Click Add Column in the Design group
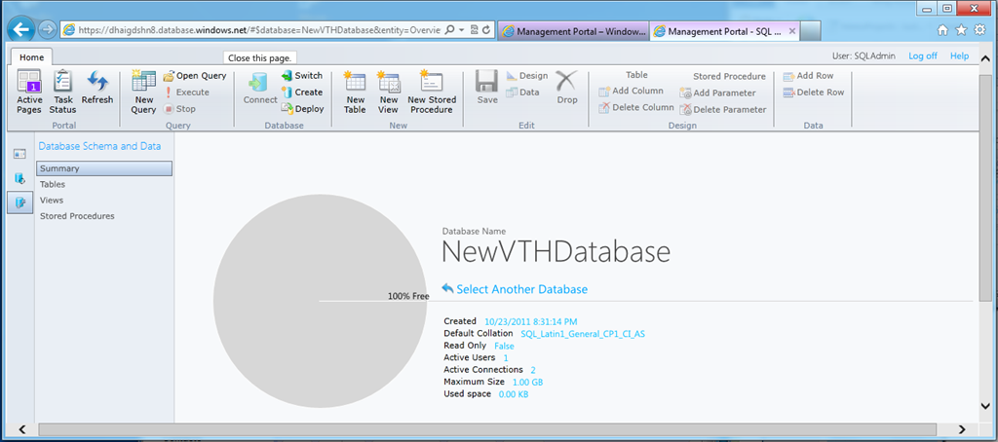Screen dimensions: 998x442 pos(632,91)
